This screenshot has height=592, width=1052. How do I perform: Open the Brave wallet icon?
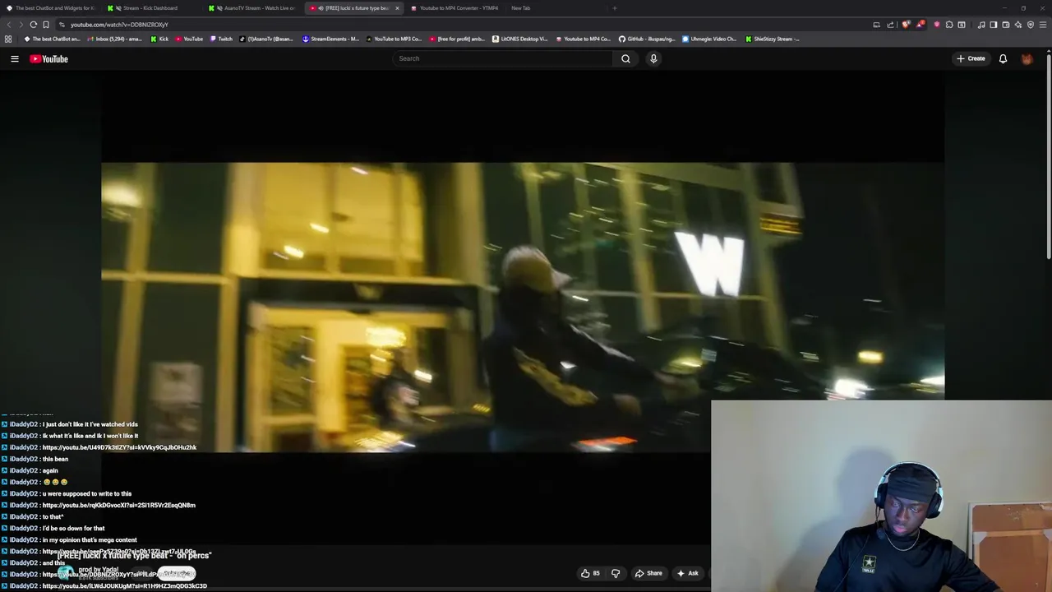point(1006,25)
